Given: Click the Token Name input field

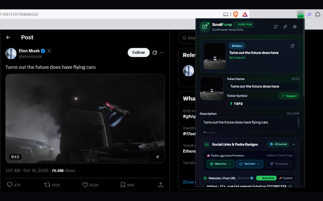Looking at the screenshot, I should click(263, 86).
